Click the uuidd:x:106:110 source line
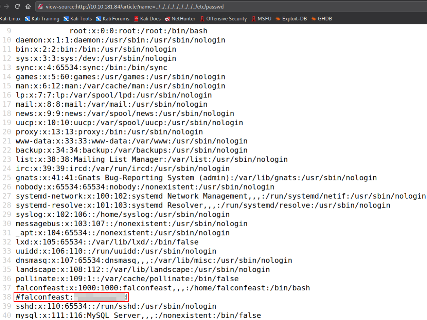Viewport: 427px width, 320px height. coord(116,251)
